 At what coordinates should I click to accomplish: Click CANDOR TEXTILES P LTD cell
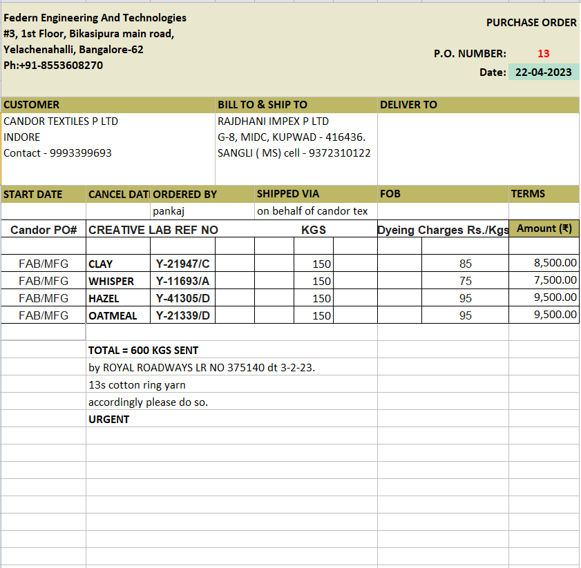click(61, 121)
